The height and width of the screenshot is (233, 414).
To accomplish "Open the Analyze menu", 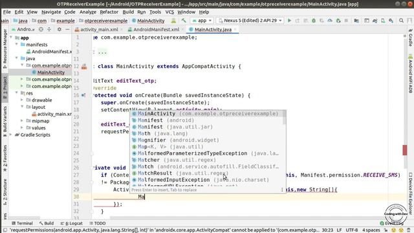I will pyautogui.click(x=88, y=12).
